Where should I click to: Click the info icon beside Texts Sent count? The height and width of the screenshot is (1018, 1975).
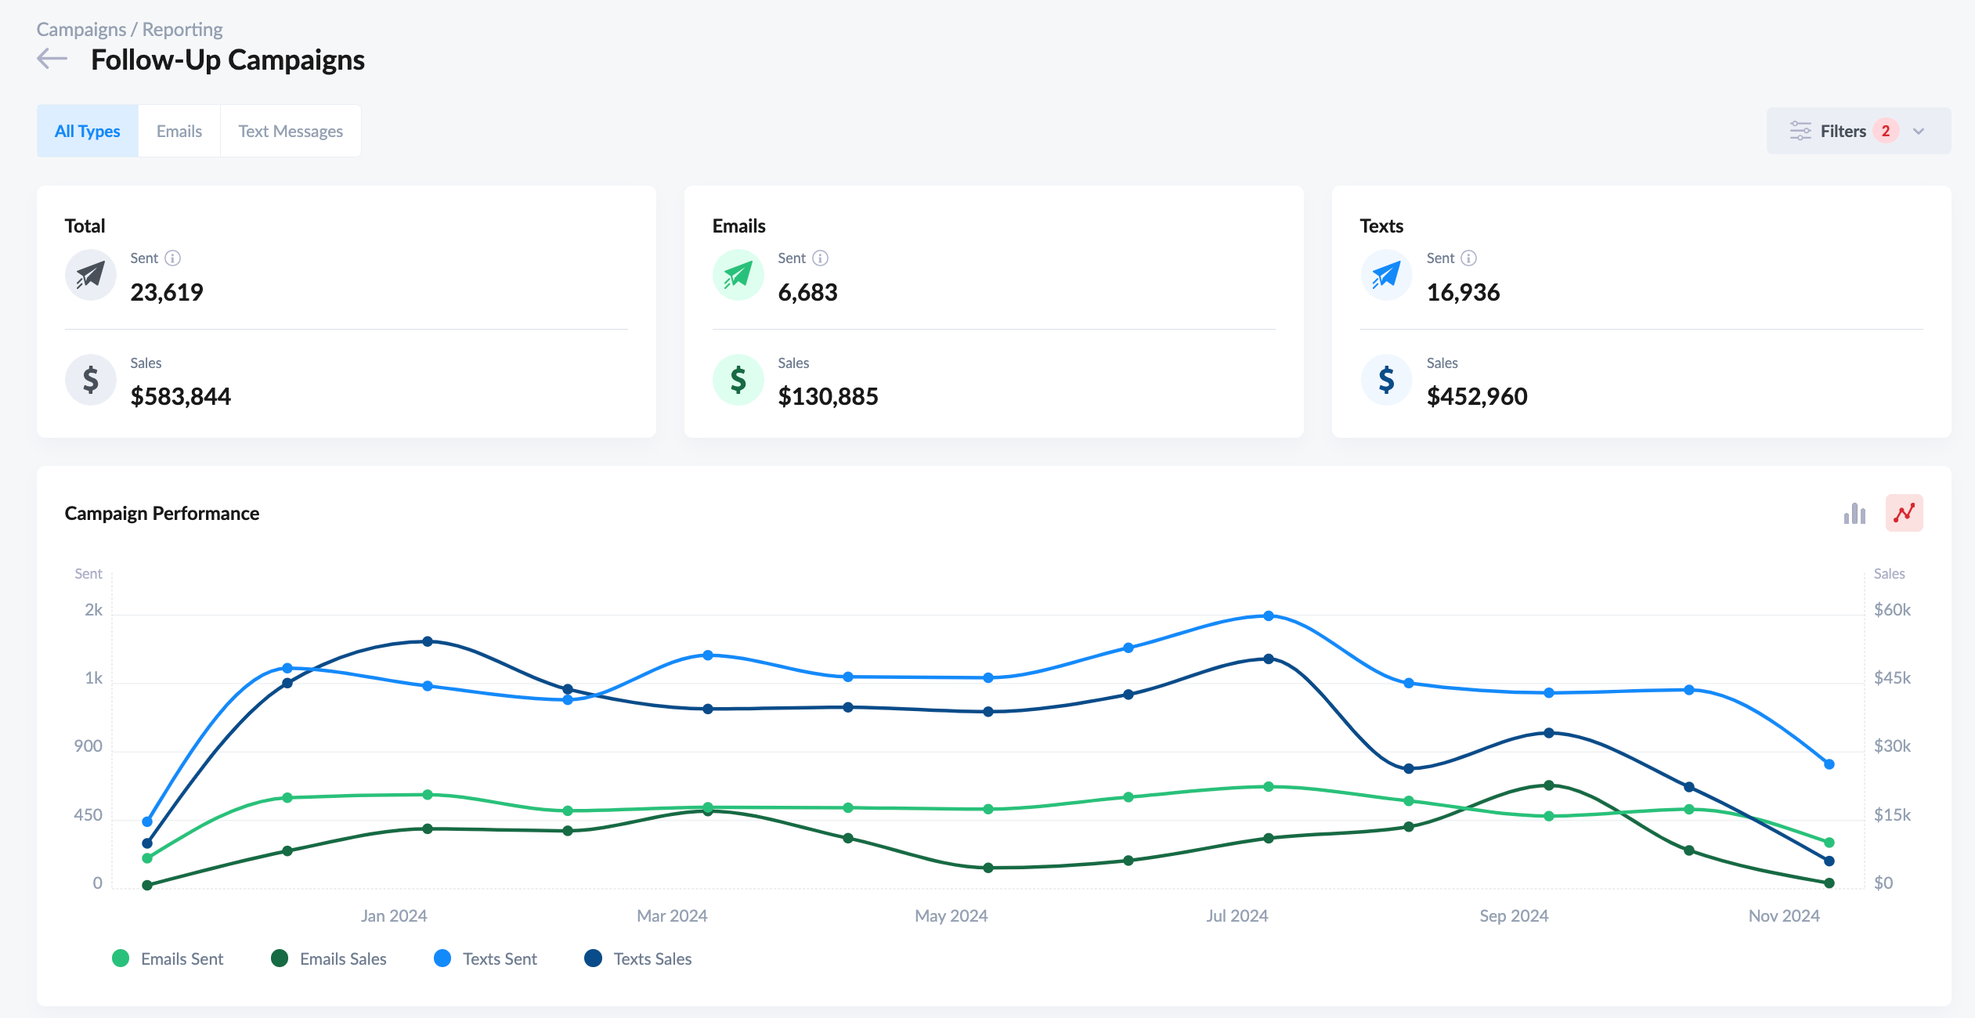1468,258
